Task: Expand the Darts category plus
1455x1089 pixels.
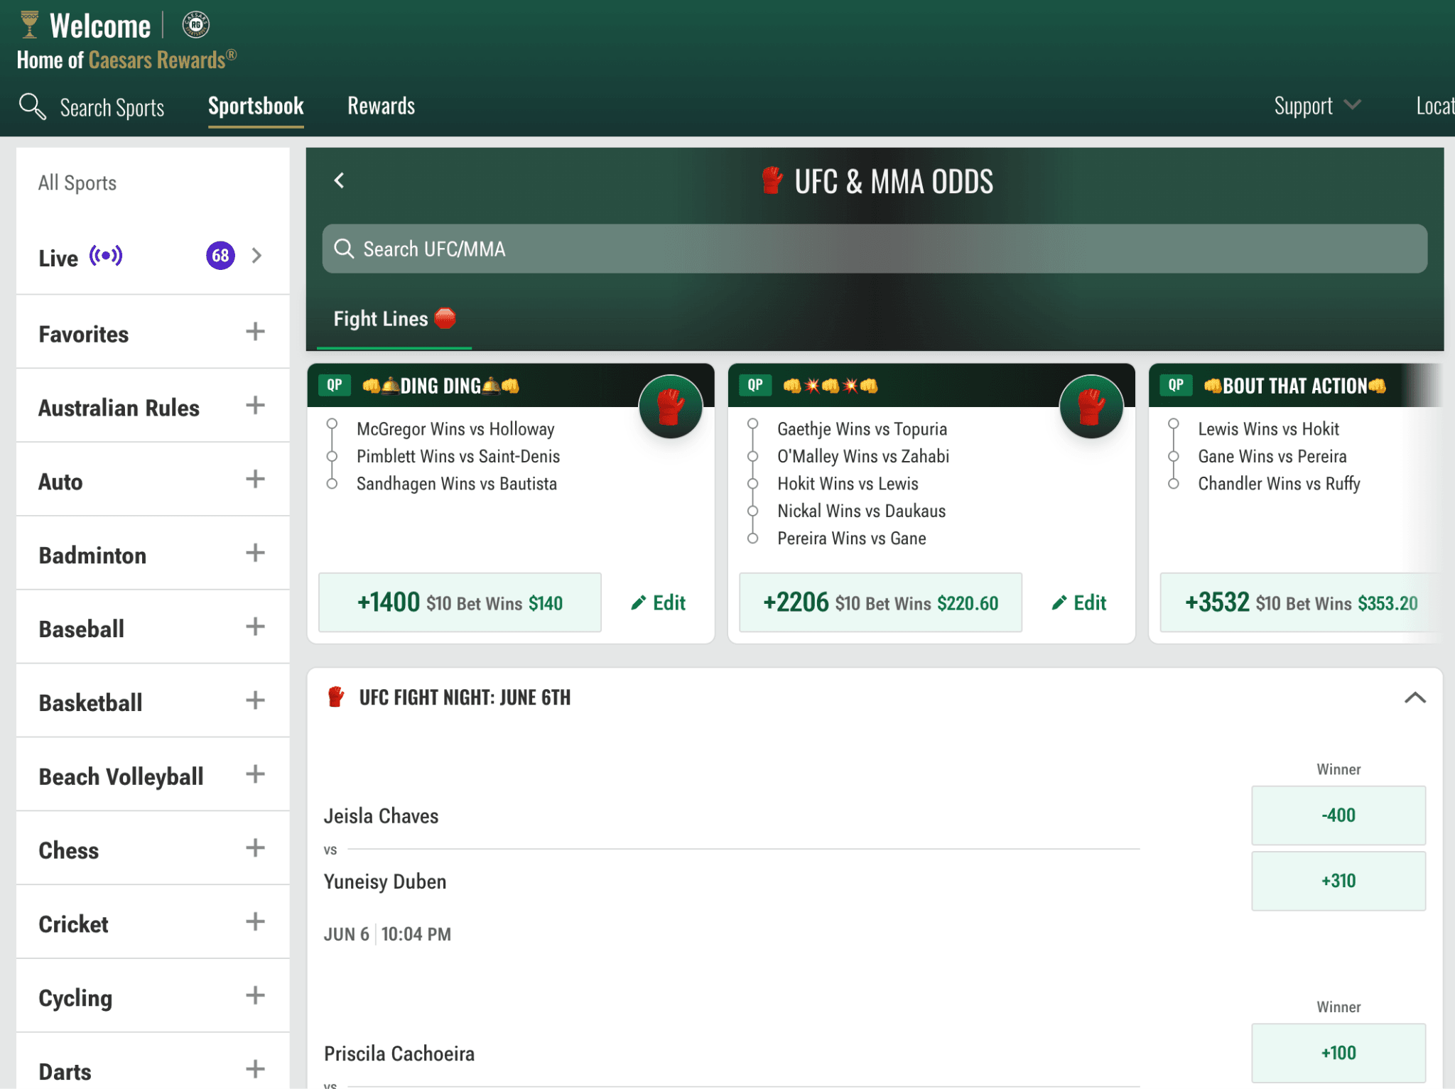Action: (x=255, y=1069)
